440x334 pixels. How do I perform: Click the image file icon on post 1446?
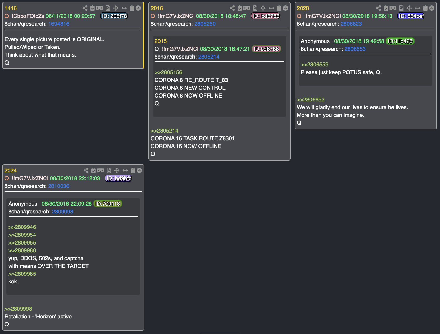click(108, 8)
